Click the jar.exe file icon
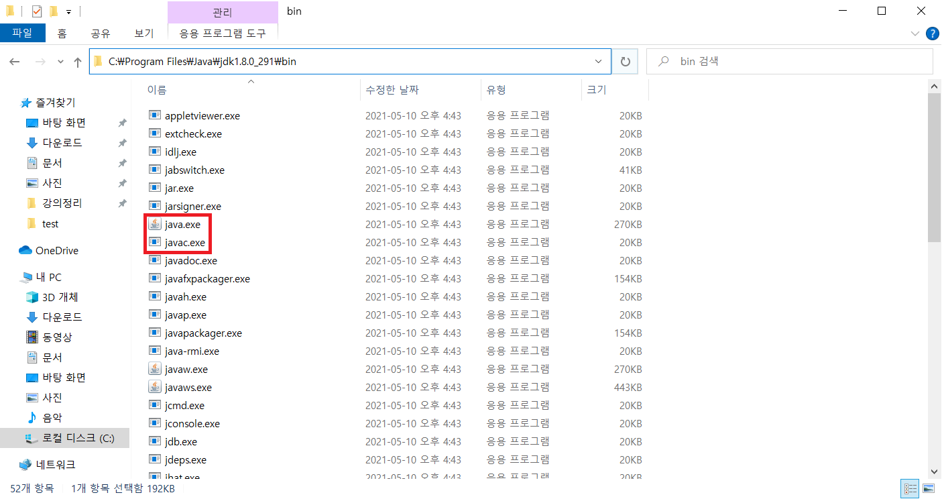Screen dimensions: 942x499 coord(155,188)
